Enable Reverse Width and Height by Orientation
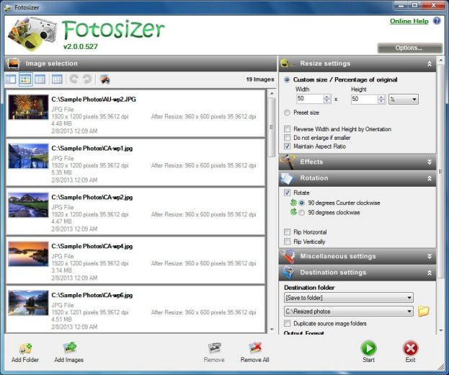The image size is (449, 375). point(288,129)
